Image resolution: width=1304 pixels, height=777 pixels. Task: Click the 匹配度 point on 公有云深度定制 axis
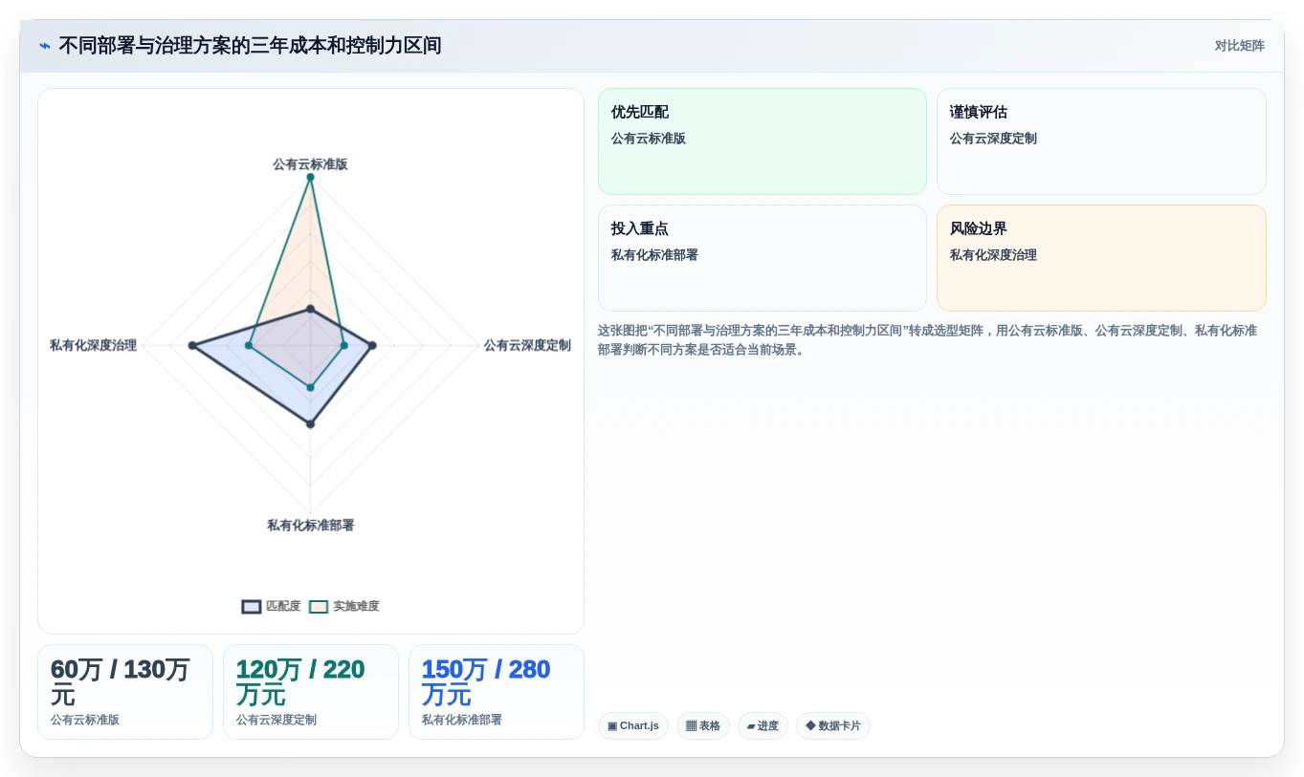(x=372, y=345)
